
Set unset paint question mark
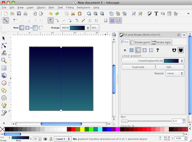(157, 50)
